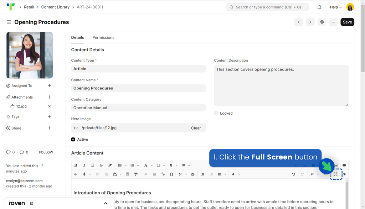Switch to the Permissions tab
Viewport: 365px width, 209px height.
(x=103, y=38)
